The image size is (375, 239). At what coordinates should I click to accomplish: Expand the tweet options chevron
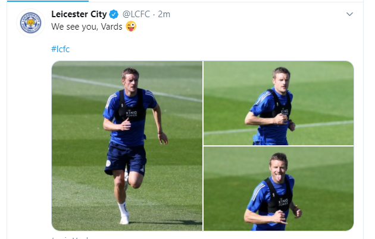pyautogui.click(x=349, y=14)
